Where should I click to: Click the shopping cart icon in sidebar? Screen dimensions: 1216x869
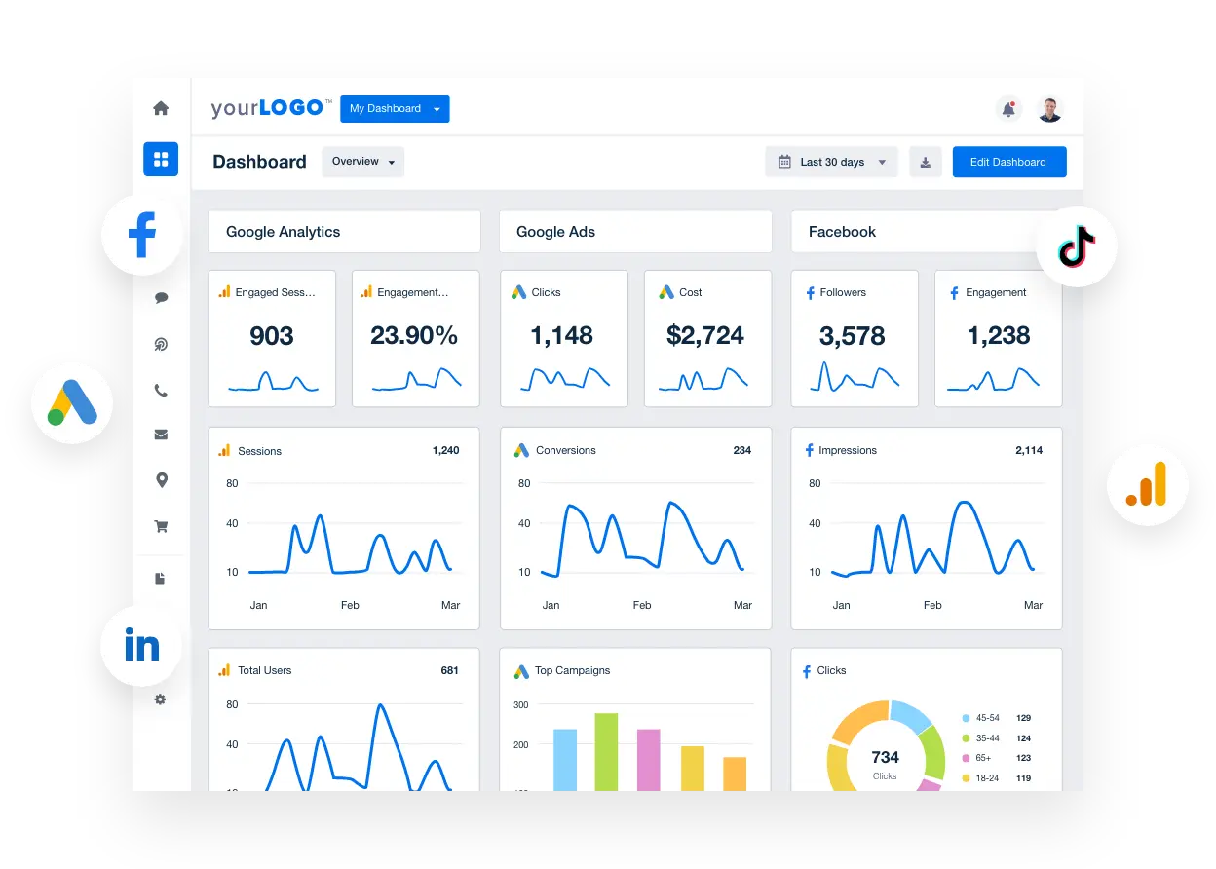click(x=160, y=525)
